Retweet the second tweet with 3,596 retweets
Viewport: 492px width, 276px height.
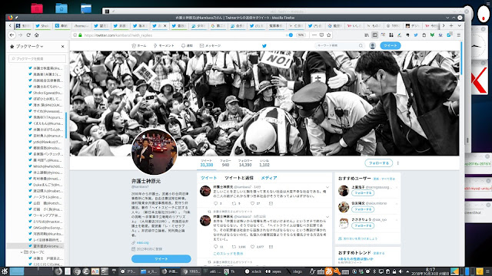[x=234, y=247]
